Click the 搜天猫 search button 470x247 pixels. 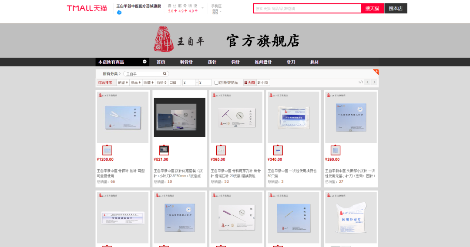[372, 8]
